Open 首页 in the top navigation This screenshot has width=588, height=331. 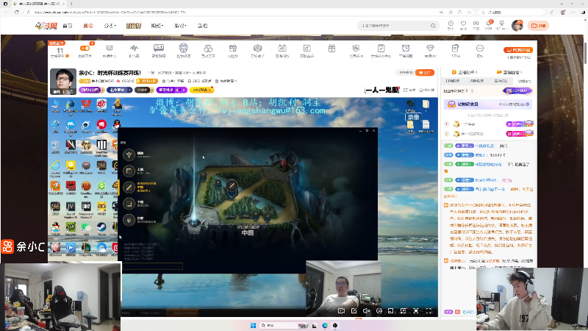click(68, 26)
